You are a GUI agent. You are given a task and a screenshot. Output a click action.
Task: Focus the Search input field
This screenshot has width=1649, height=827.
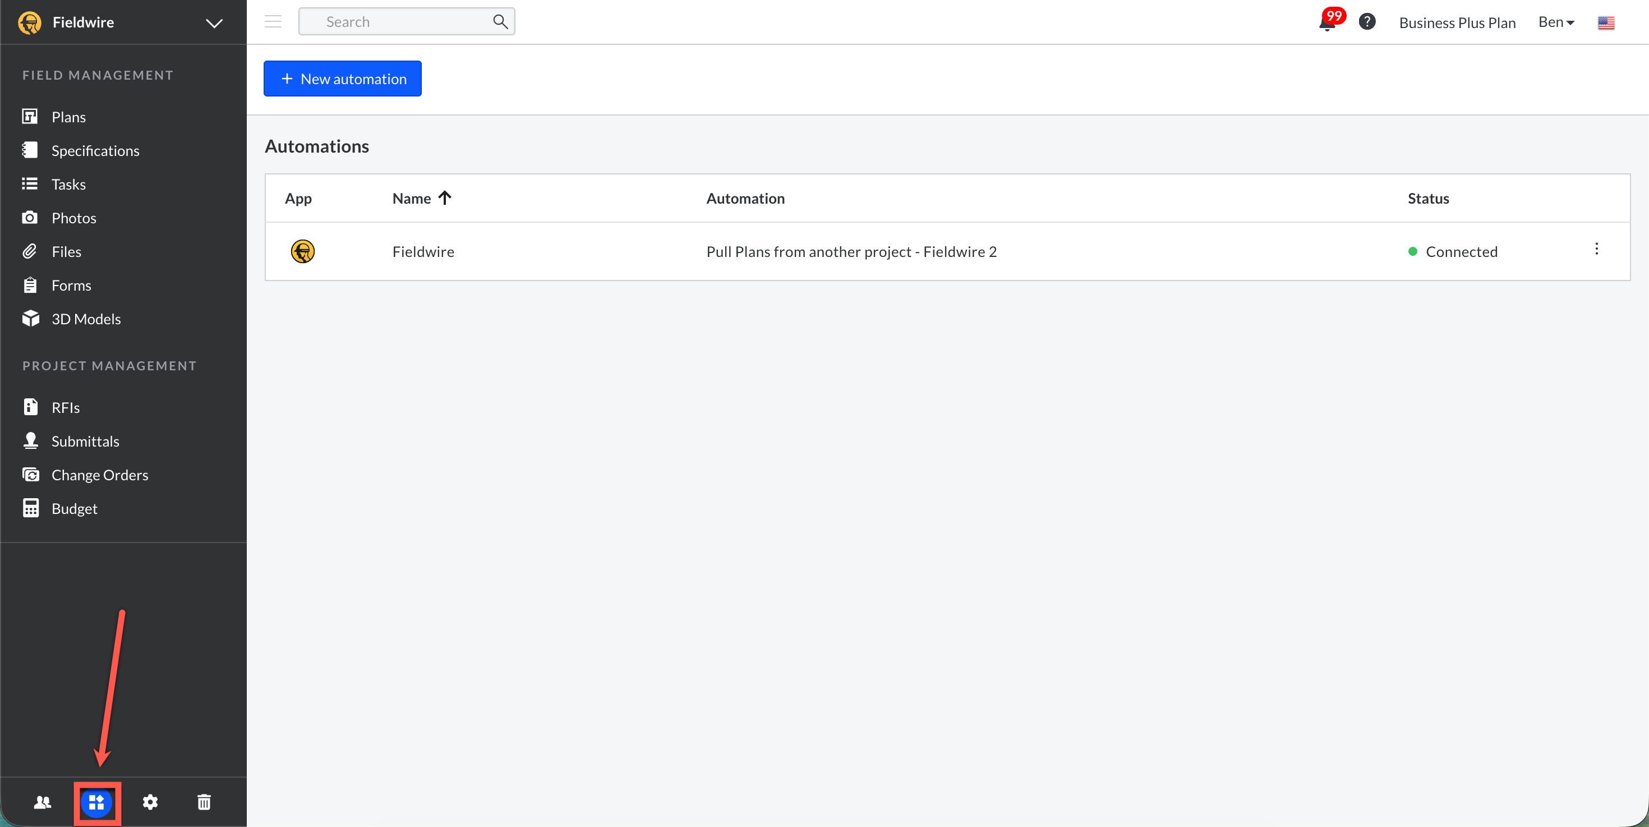(407, 22)
